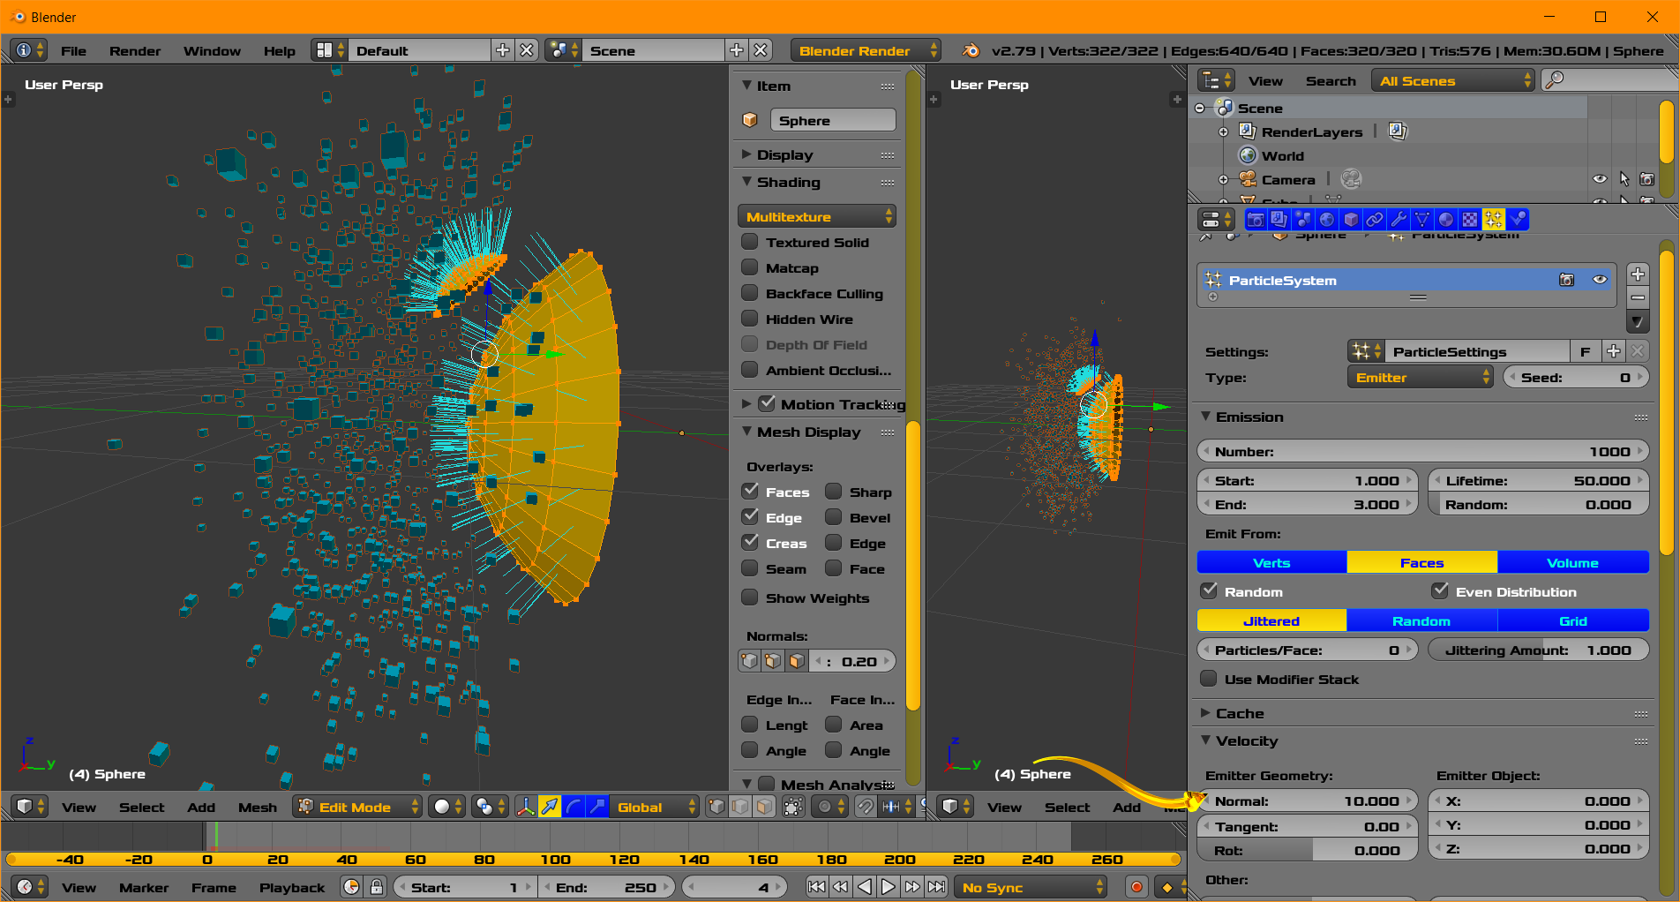Select the scale manipulator icon
The image size is (1680, 902).
[x=597, y=807]
